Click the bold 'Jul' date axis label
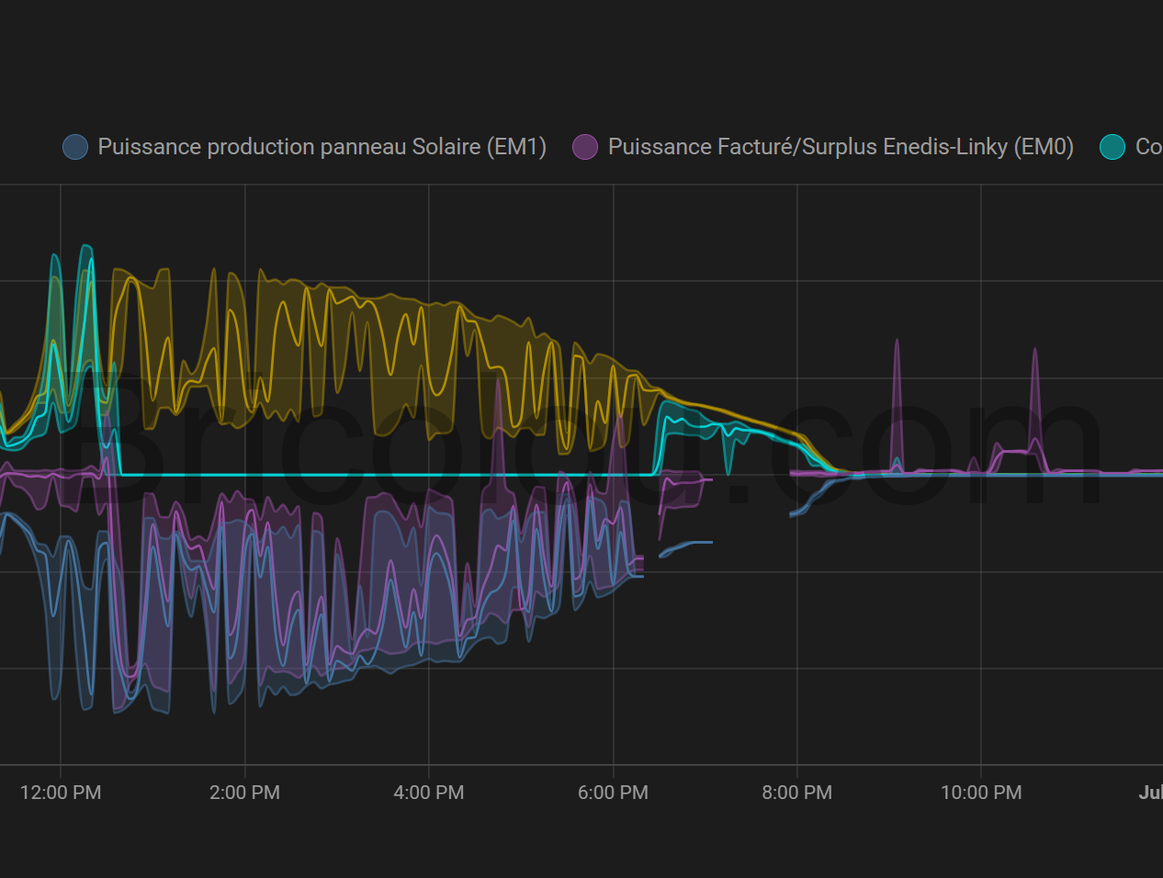 [1150, 793]
